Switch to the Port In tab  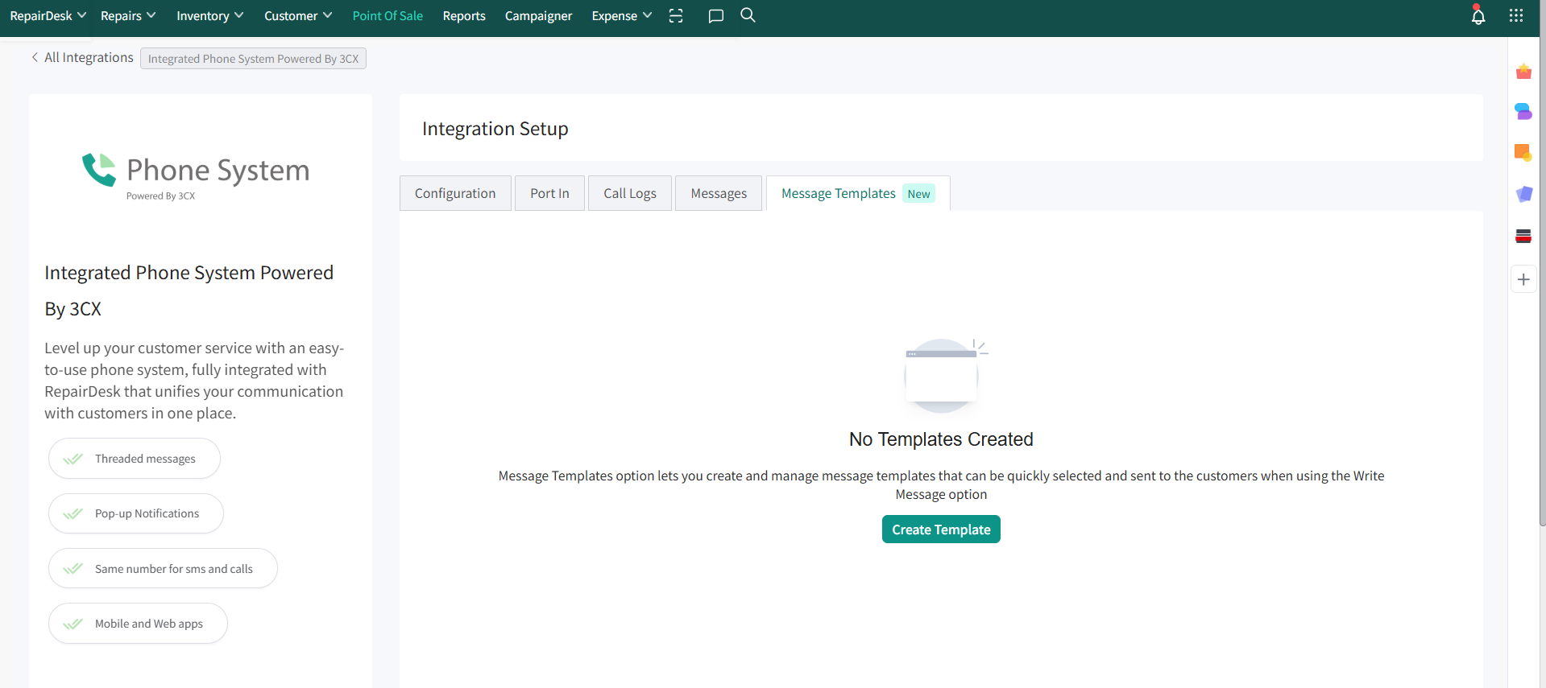[549, 193]
